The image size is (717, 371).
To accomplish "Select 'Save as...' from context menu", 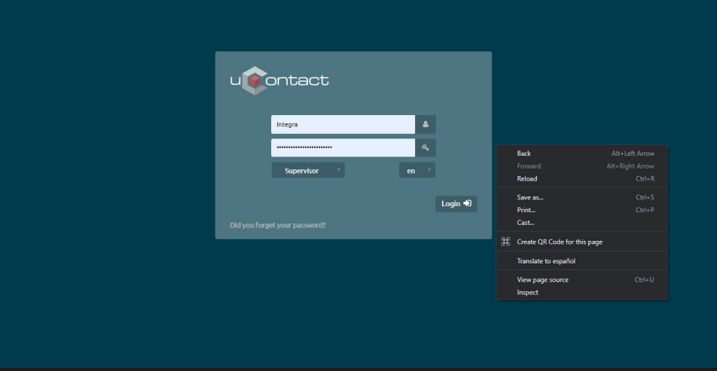I will 581,197.
